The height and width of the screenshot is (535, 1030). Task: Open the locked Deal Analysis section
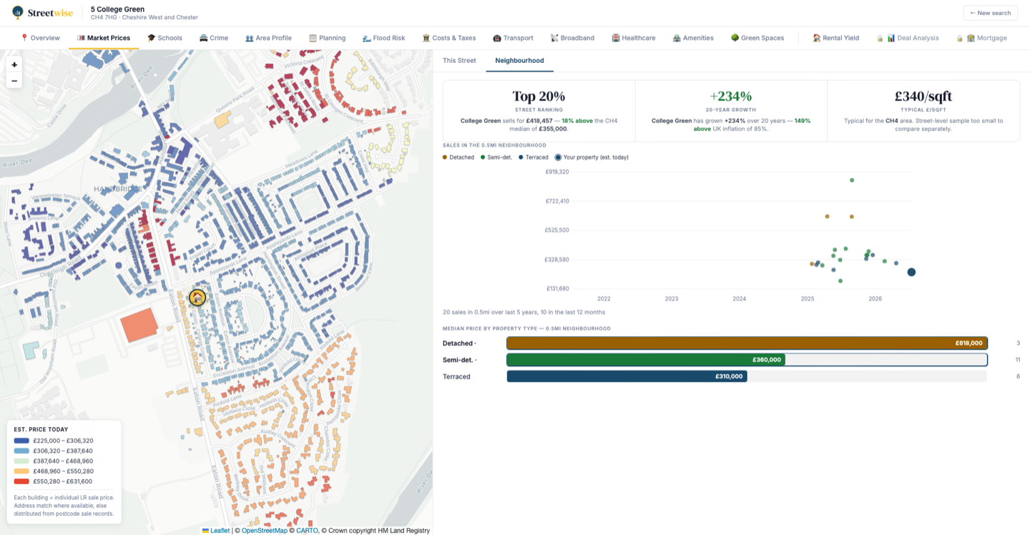click(908, 38)
